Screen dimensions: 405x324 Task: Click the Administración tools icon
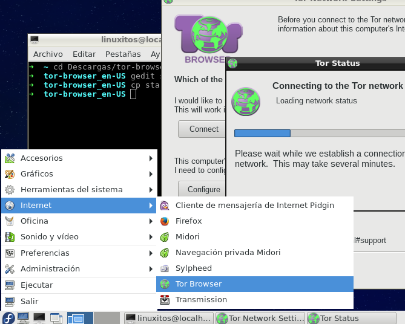10,269
